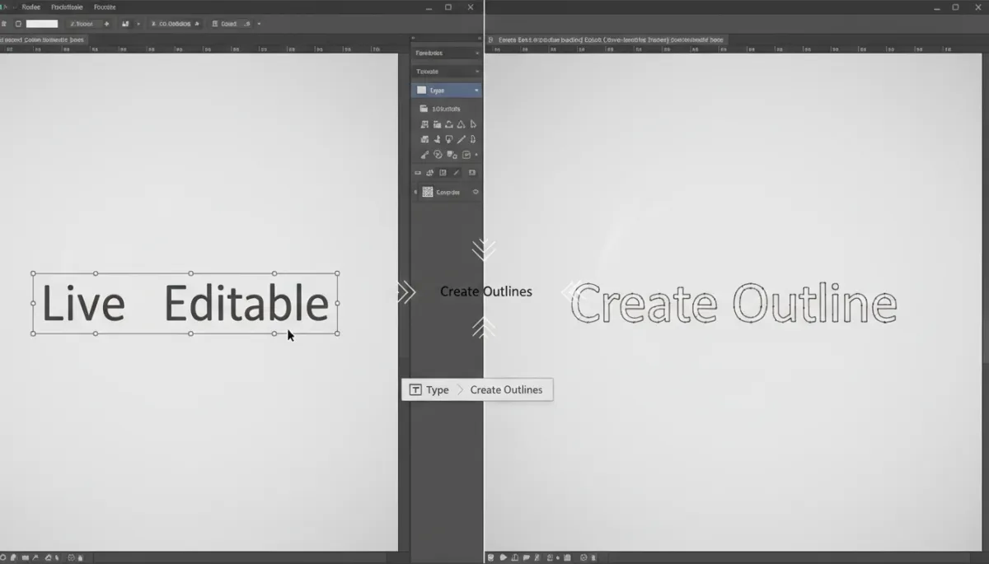Click the folder icon row in the panel

pyautogui.click(x=447, y=109)
